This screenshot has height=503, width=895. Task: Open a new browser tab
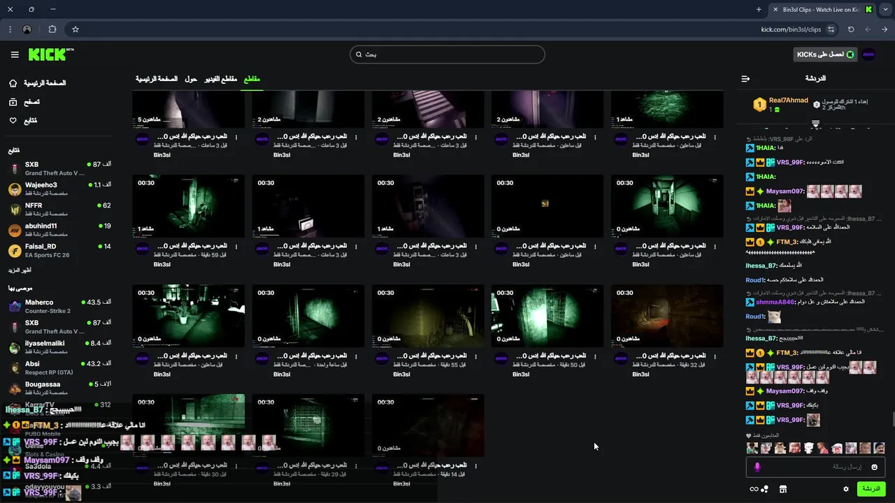point(759,9)
